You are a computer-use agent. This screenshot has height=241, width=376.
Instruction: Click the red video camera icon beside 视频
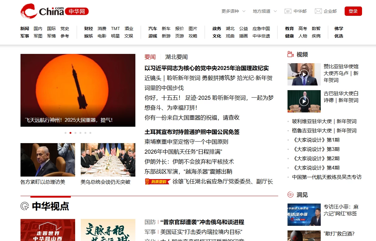pos(290,54)
